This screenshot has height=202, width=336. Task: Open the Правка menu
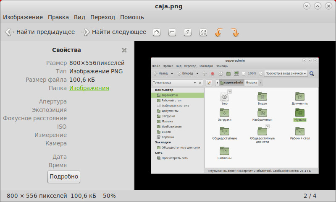tap(58, 17)
